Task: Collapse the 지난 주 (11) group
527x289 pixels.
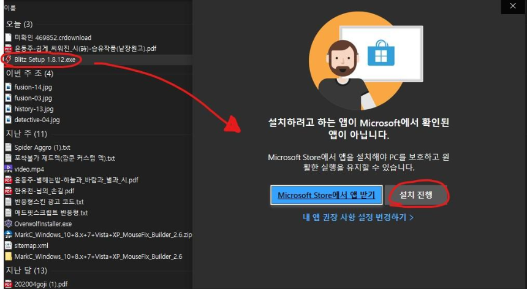Action: [26, 134]
